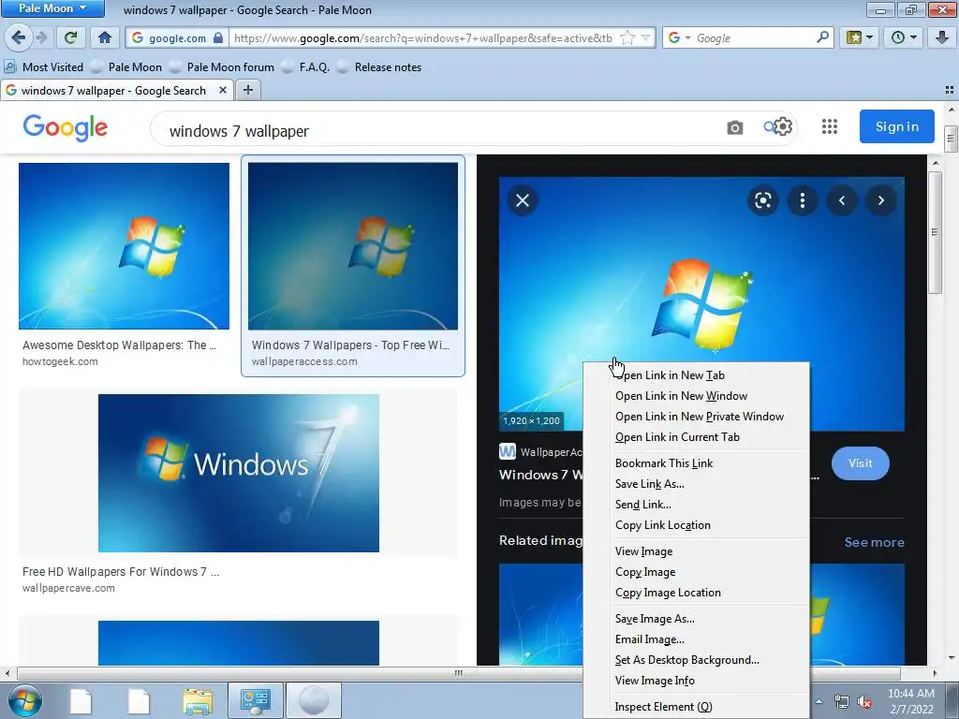Open the preview panel three-dot menu
The image size is (959, 719).
pos(803,200)
